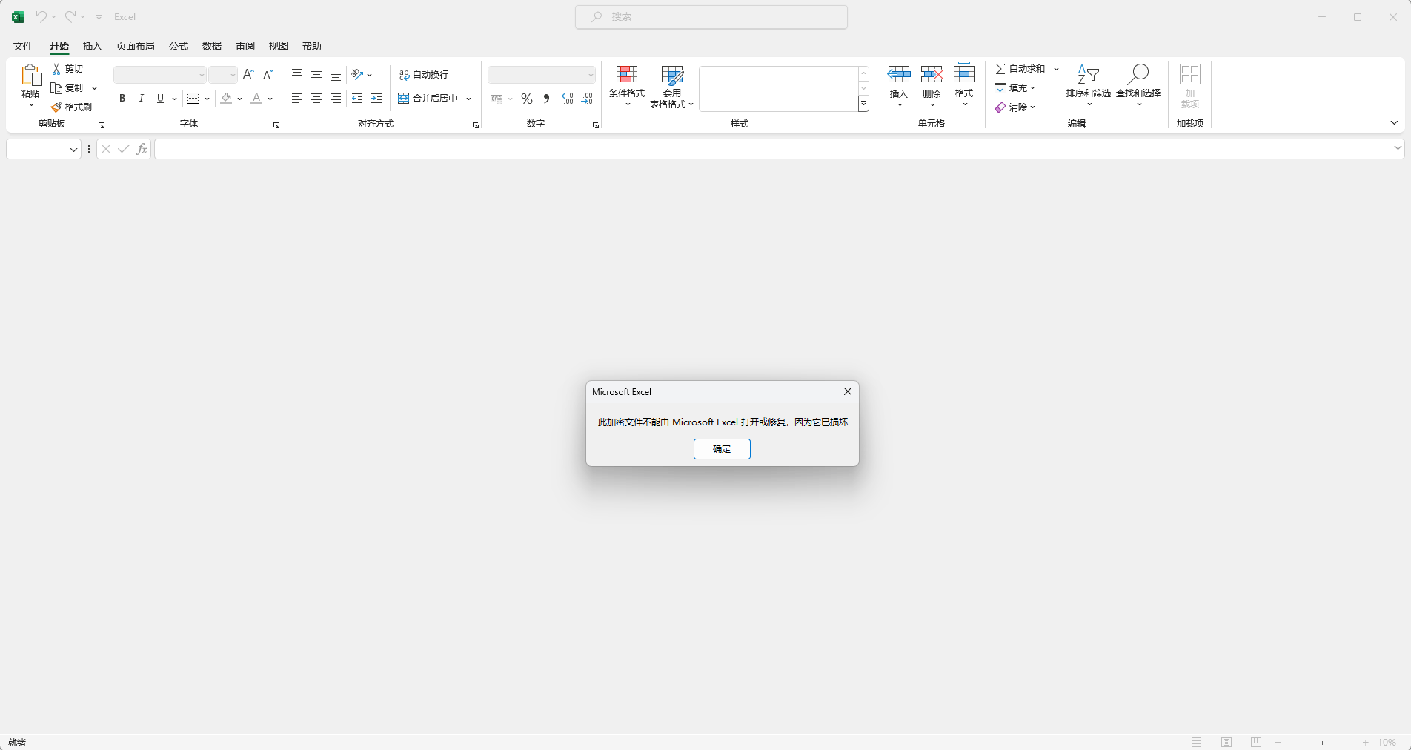Image resolution: width=1411 pixels, height=750 pixels.
Task: Open Sort & Filter (排序和筛选)
Action: (1088, 86)
